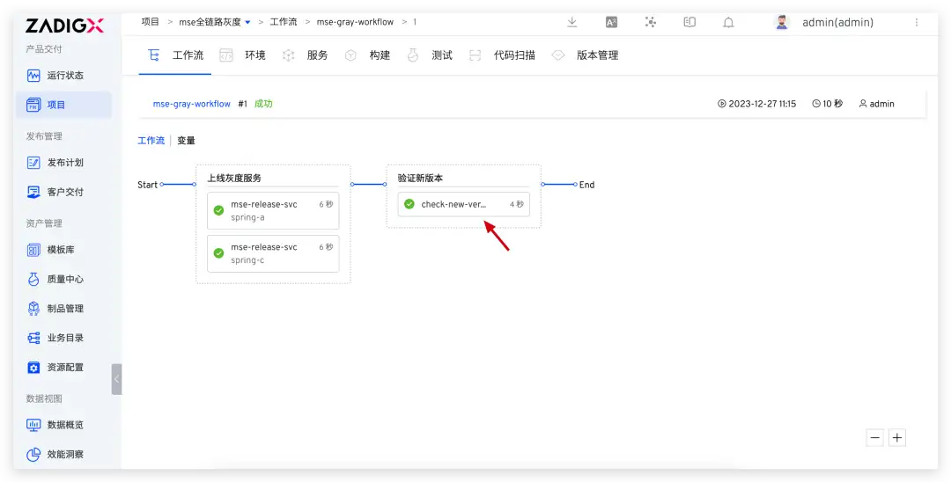Image resolution: width=951 pixels, height=482 pixels.
Task: Click admin(admin) user name
Action: tap(837, 22)
